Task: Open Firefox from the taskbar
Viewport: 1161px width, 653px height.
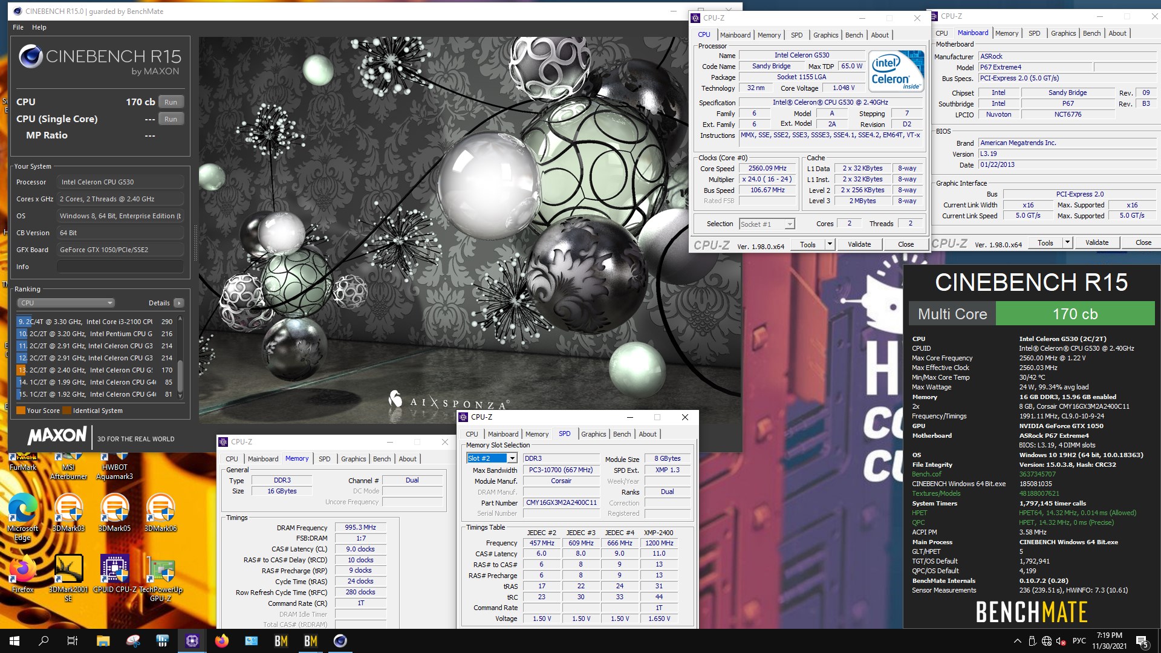Action: tap(222, 641)
